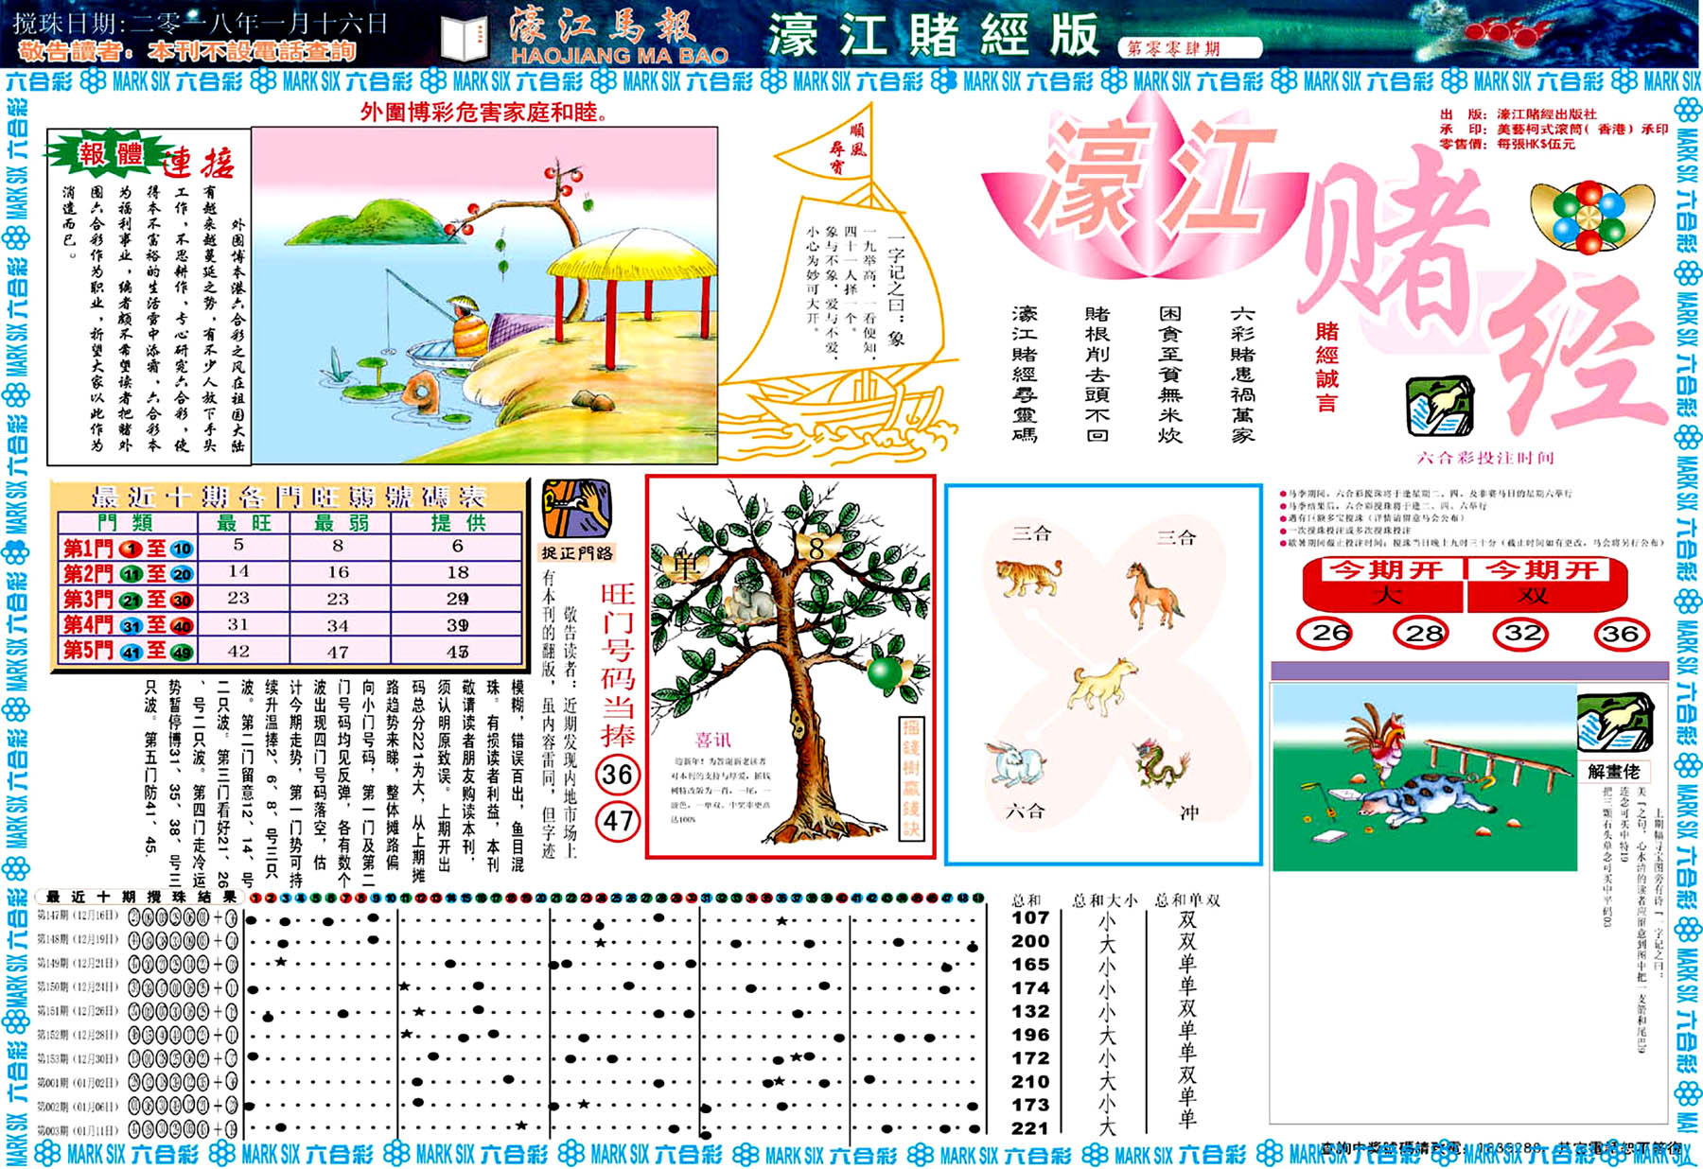
Task: Click the 解畫佬 hand-writing icon
Action: (x=1614, y=724)
